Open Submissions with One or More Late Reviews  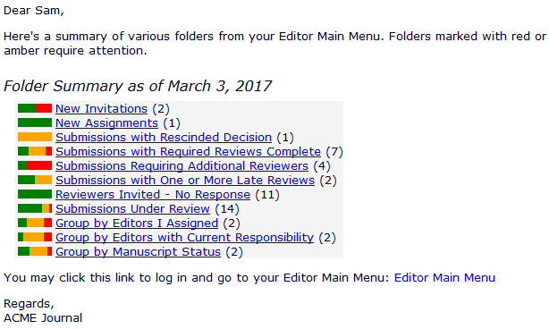tap(185, 181)
